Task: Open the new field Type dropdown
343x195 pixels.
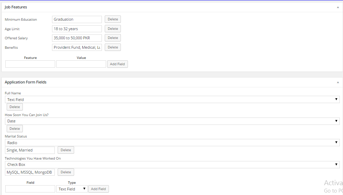Action: click(x=72, y=189)
